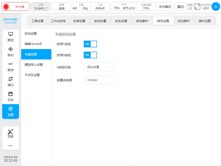
Task: Disable the 启用S按钮 switch
Action: [x=90, y=55]
